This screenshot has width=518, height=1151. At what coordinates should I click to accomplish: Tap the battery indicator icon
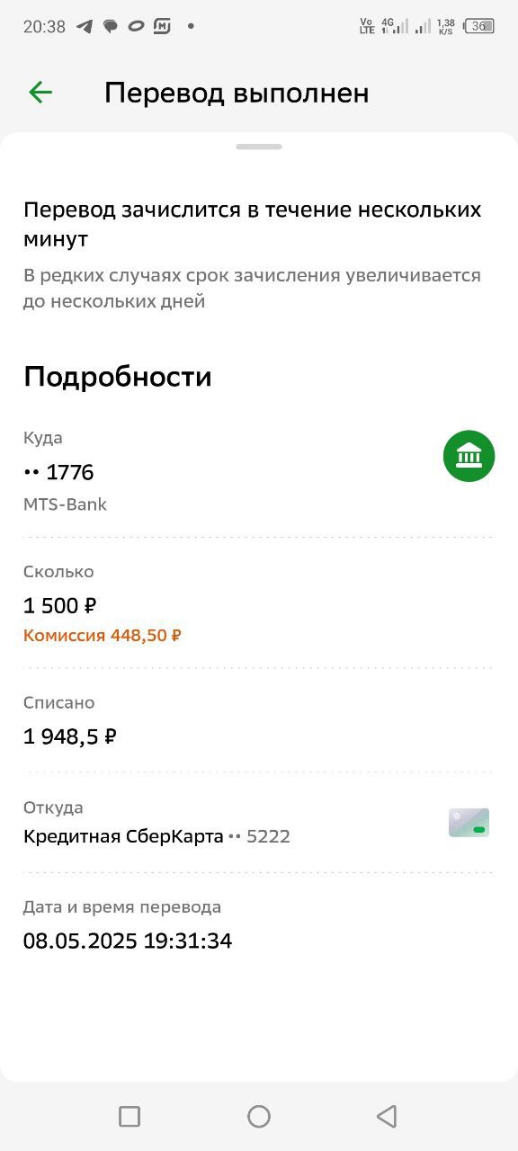pos(480,26)
